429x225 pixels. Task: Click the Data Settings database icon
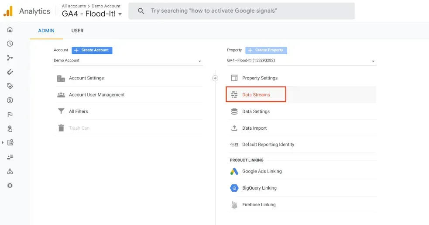tap(234, 111)
